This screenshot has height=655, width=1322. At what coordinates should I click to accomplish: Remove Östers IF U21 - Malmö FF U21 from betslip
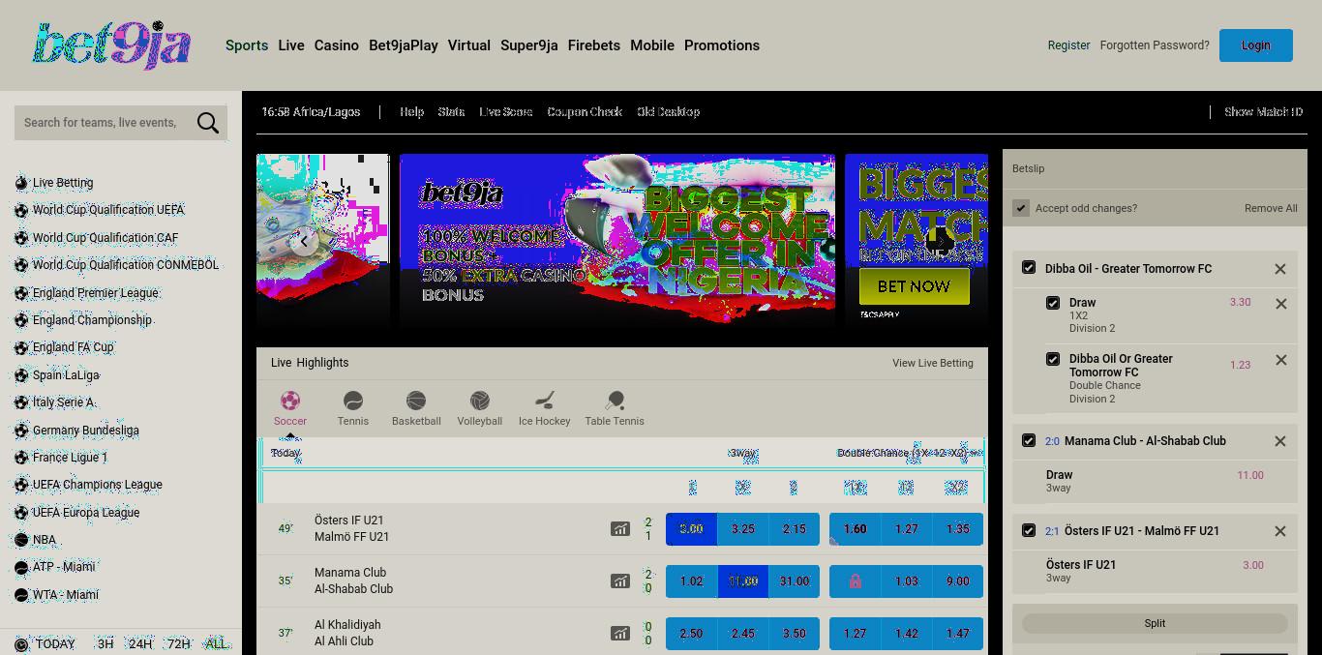point(1280,531)
